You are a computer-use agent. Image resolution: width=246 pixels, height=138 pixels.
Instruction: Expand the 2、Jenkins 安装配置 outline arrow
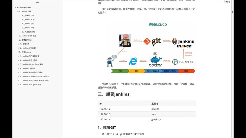[19, 48]
